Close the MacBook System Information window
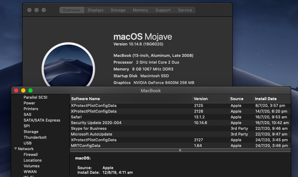The width and height of the screenshot is (298, 177). pyautogui.click(x=16, y=90)
